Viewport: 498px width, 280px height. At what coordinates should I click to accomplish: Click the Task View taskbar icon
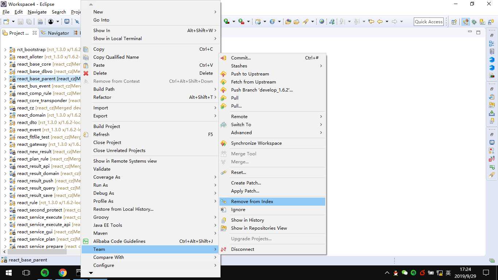[x=26, y=272]
